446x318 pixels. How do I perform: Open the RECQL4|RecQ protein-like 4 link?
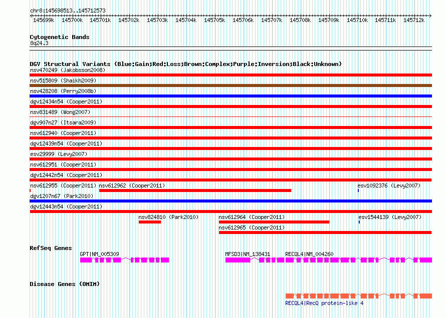pyautogui.click(x=324, y=303)
